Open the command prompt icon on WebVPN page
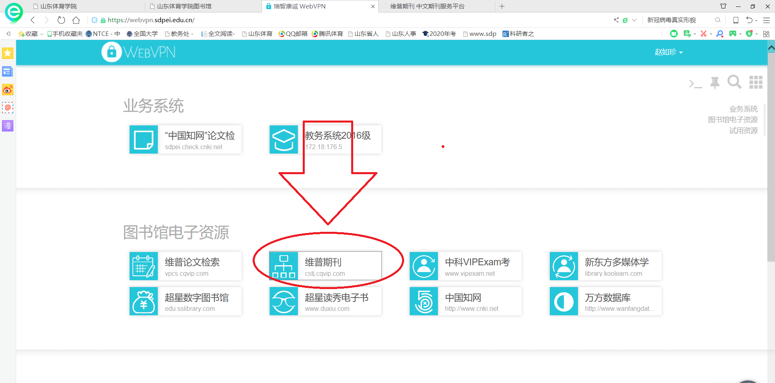This screenshot has width=775, height=383. [x=695, y=83]
